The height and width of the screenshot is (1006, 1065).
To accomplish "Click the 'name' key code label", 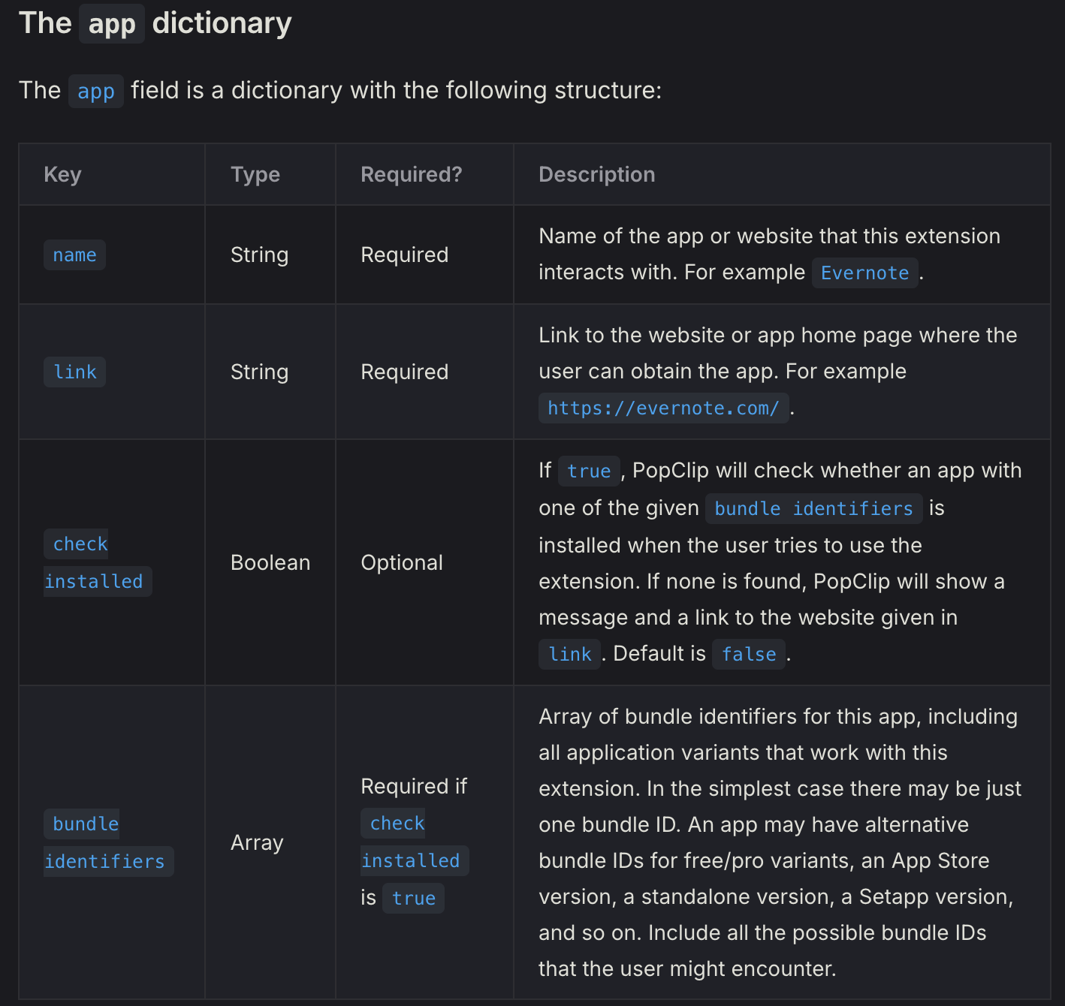I will (74, 255).
